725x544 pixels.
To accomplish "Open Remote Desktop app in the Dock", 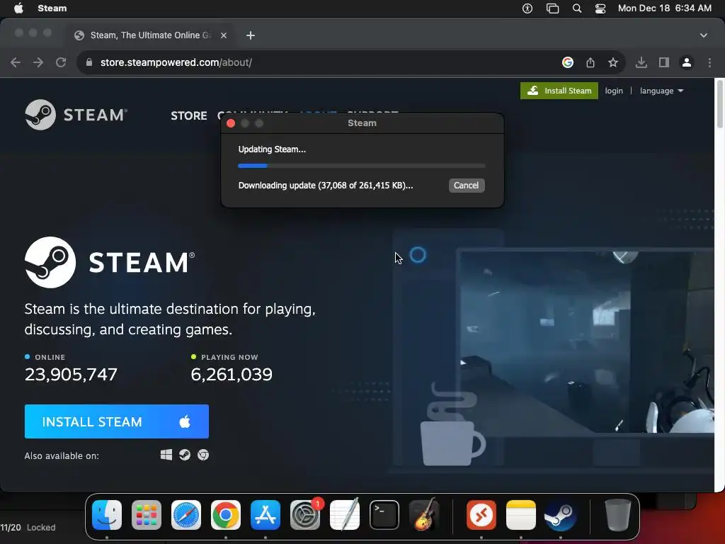I will pos(481,515).
